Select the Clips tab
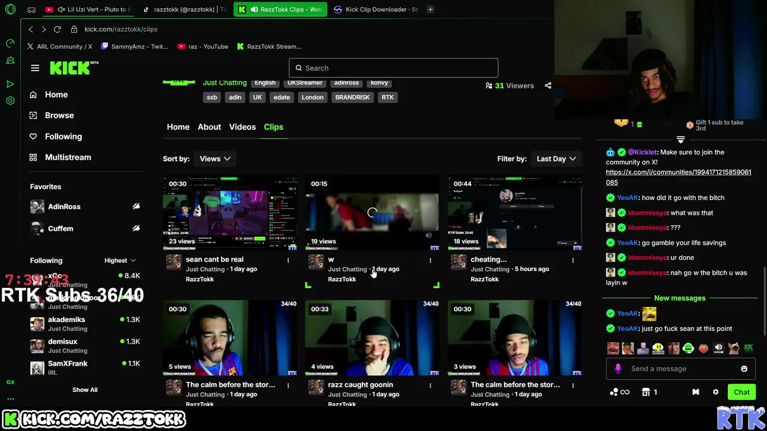Screen dimensions: 767x431 pyautogui.click(x=273, y=127)
